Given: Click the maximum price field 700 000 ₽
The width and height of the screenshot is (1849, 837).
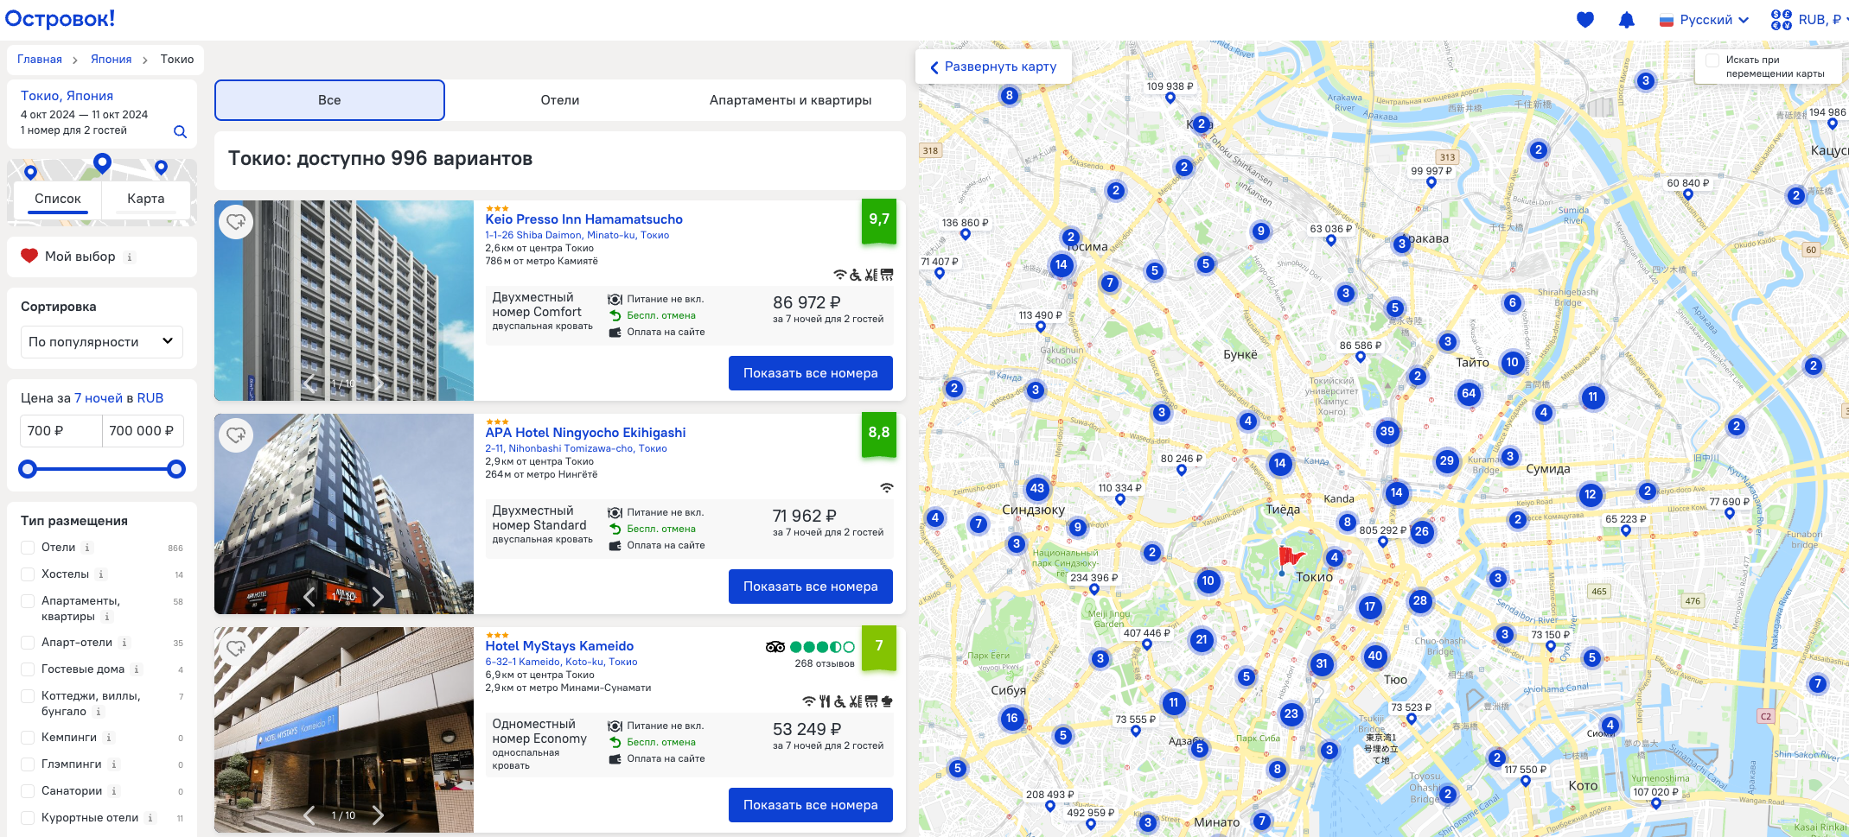Looking at the screenshot, I should tap(143, 431).
